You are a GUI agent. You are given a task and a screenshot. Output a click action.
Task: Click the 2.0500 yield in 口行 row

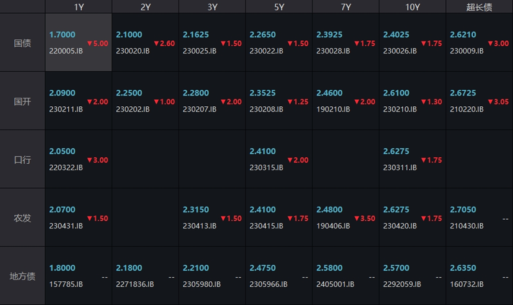[62, 151]
